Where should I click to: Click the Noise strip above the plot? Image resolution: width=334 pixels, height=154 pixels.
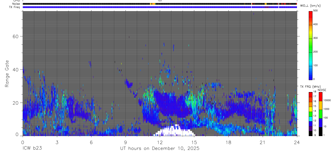pos(160,4)
